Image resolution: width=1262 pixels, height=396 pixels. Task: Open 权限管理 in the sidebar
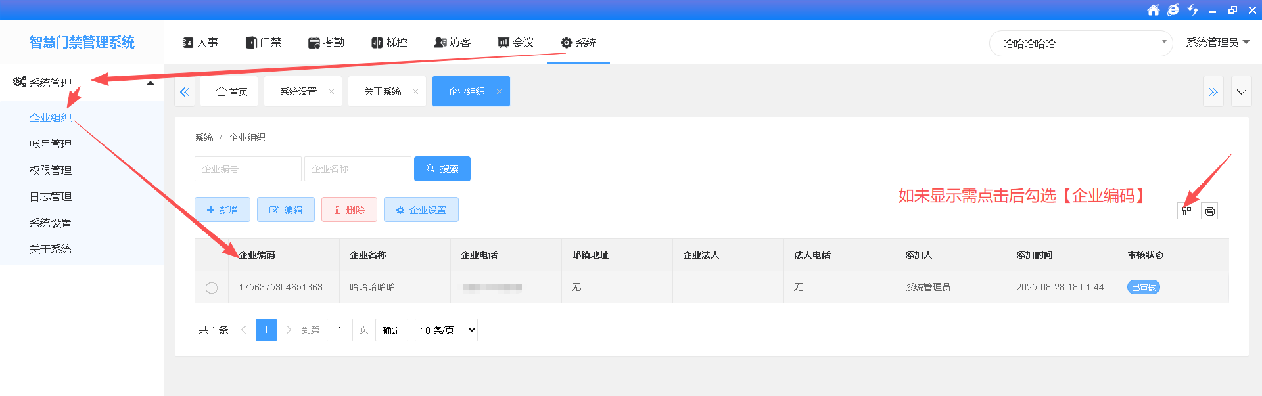(x=51, y=170)
